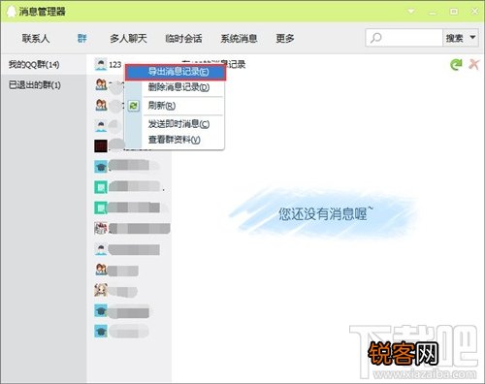485x384 pixels.
Task: Choose 发送即时消息(C) from context menu
Action: tap(178, 124)
